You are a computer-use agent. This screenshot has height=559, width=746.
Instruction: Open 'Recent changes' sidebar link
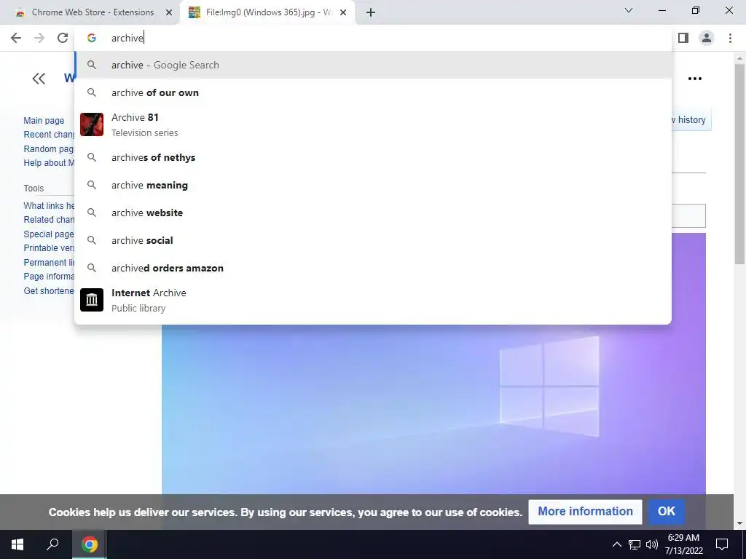coord(49,135)
